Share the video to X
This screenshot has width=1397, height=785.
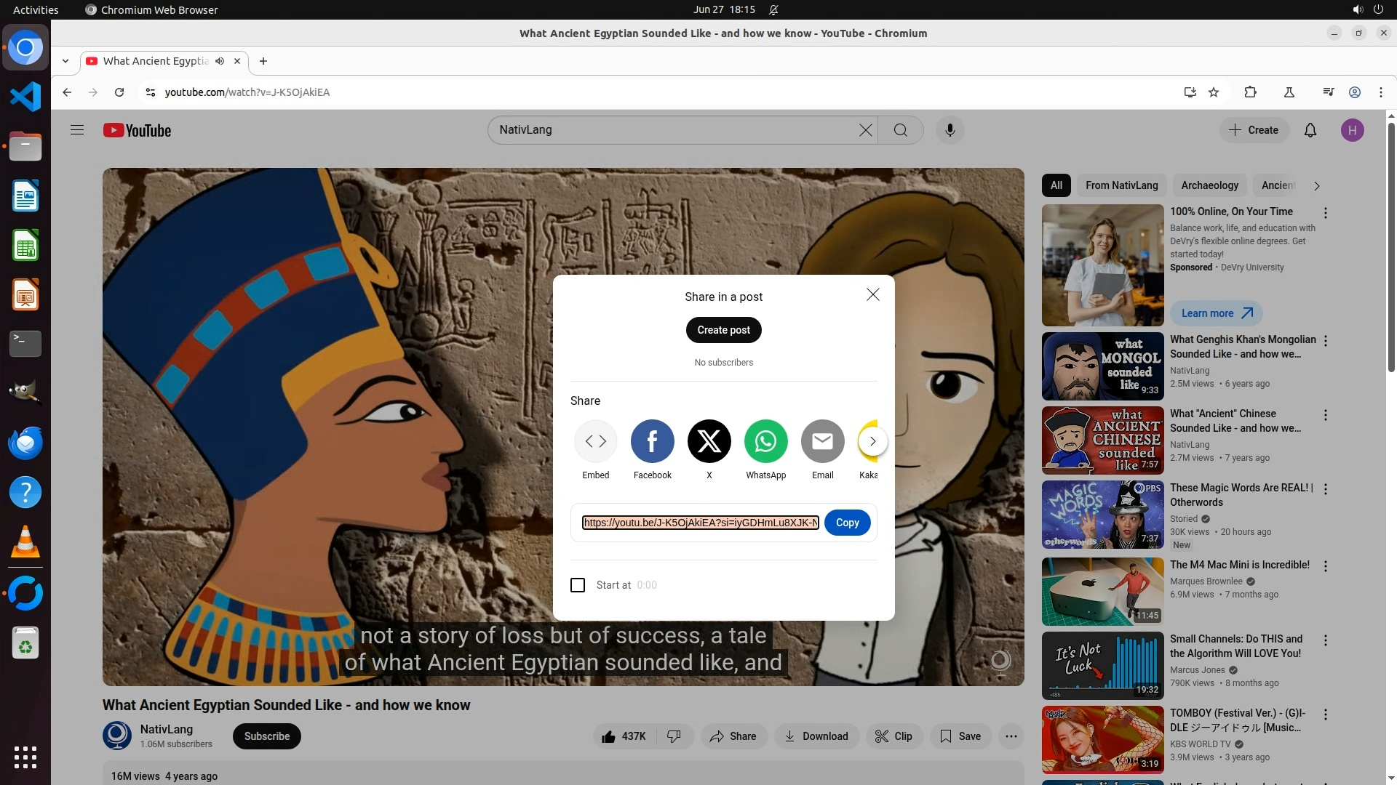709,441
